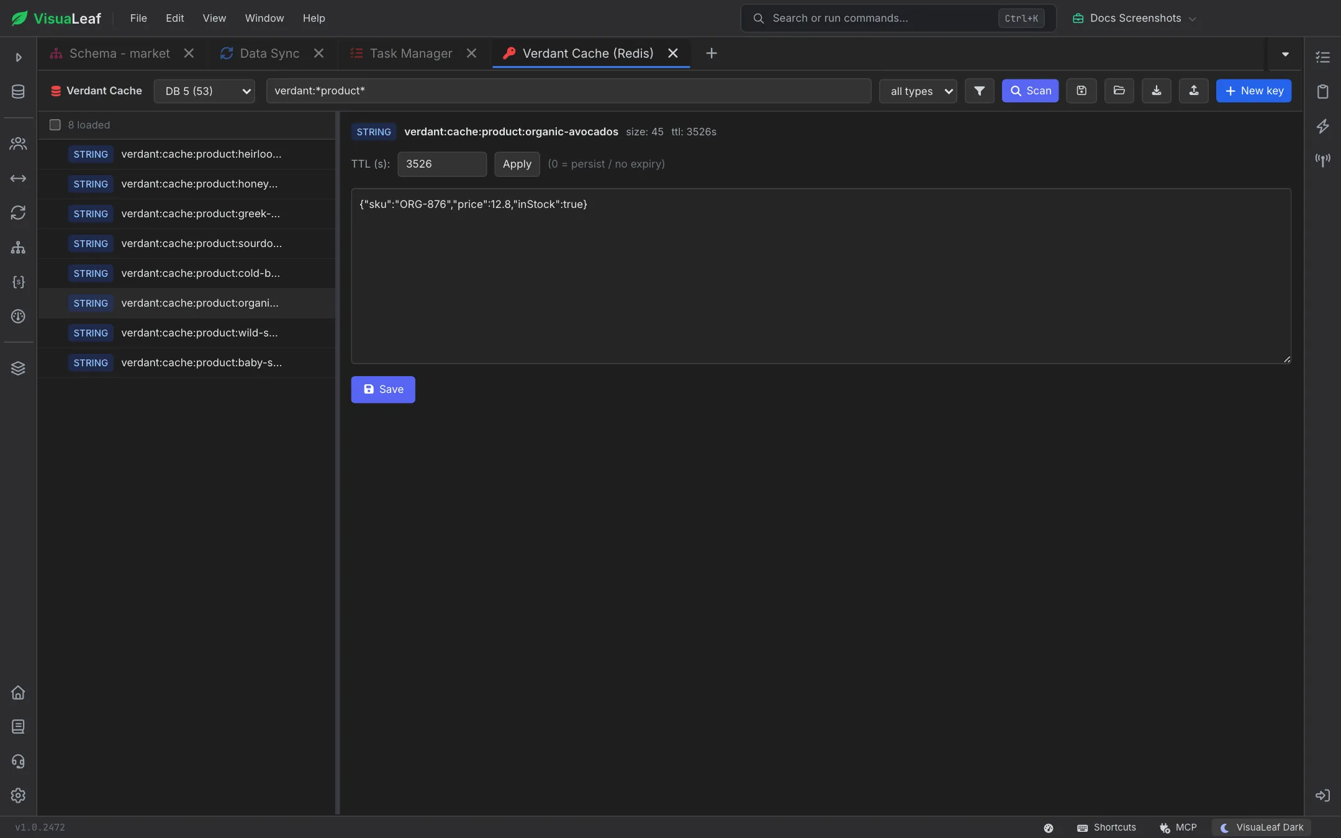Image resolution: width=1341 pixels, height=838 pixels.
Task: Open the layers stack sidebar icon
Action: pyautogui.click(x=18, y=368)
